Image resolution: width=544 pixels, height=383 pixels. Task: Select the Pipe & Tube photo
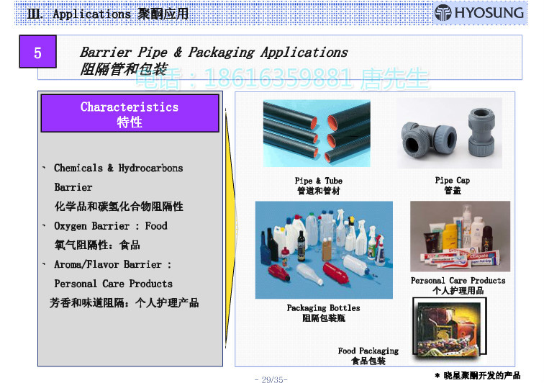pyautogui.click(x=317, y=133)
